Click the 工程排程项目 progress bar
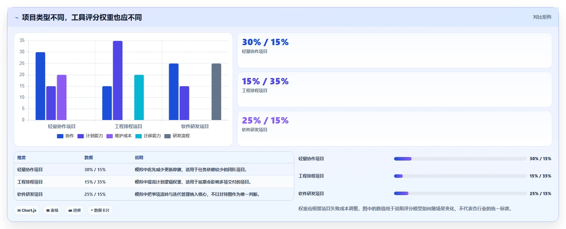Screen dimensions: 566x229 (x=460, y=176)
